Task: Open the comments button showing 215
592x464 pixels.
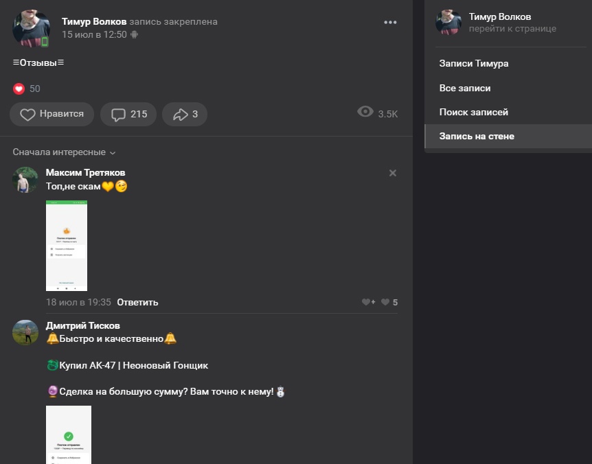Action: pyautogui.click(x=128, y=115)
